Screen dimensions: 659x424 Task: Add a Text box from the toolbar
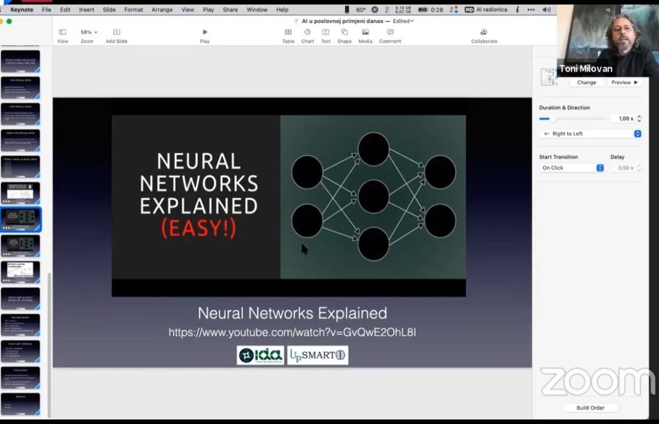coord(326,32)
